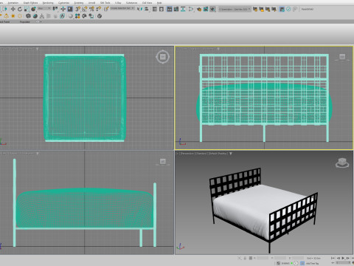This screenshot has width=354, height=266.
Task: Click the ViewCube in Front viewport
Action: 342,58
